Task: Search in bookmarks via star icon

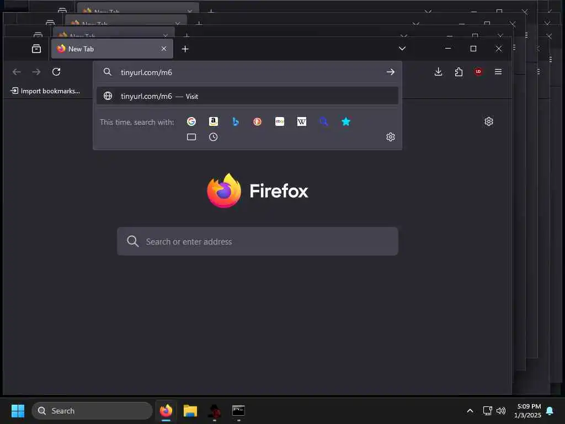Action: [346, 121]
